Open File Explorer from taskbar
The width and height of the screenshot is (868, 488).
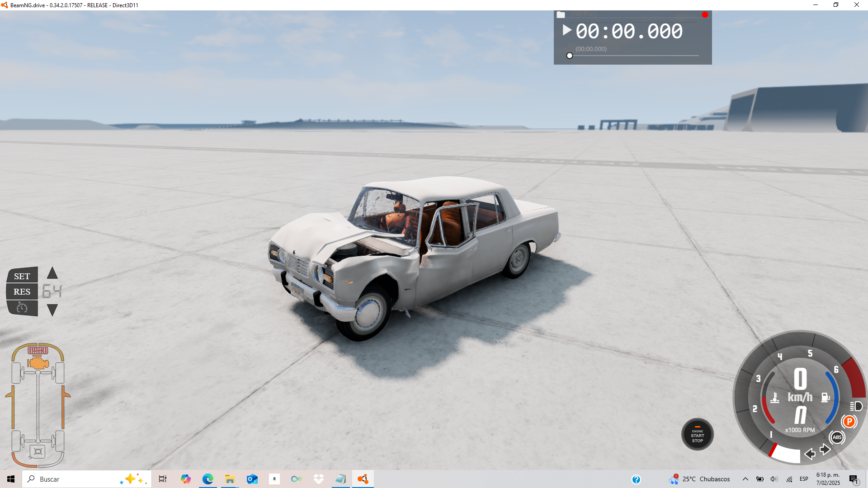point(230,479)
